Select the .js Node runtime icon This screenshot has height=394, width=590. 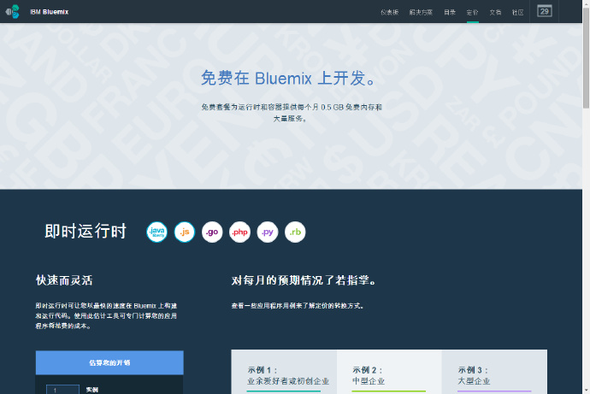(x=185, y=232)
